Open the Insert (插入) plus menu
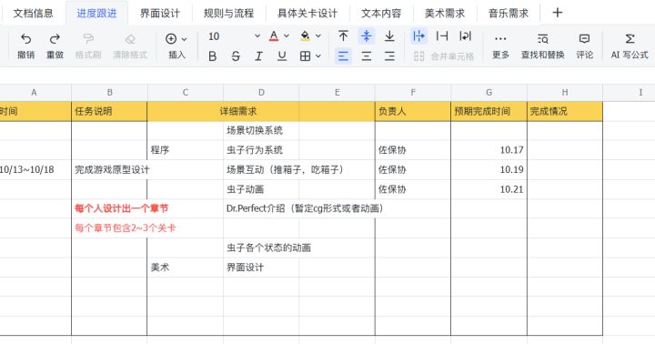 [176, 46]
